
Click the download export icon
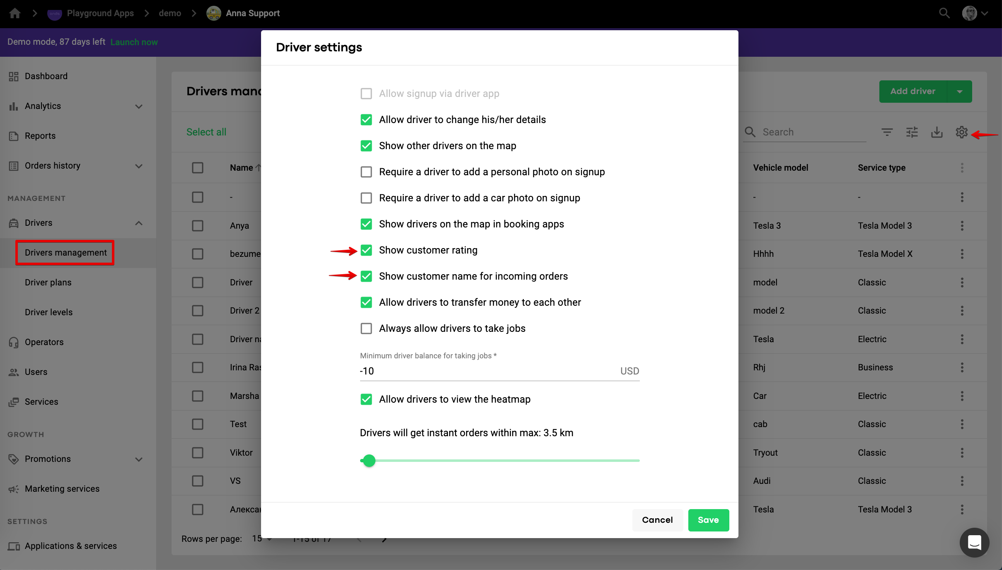[937, 132]
